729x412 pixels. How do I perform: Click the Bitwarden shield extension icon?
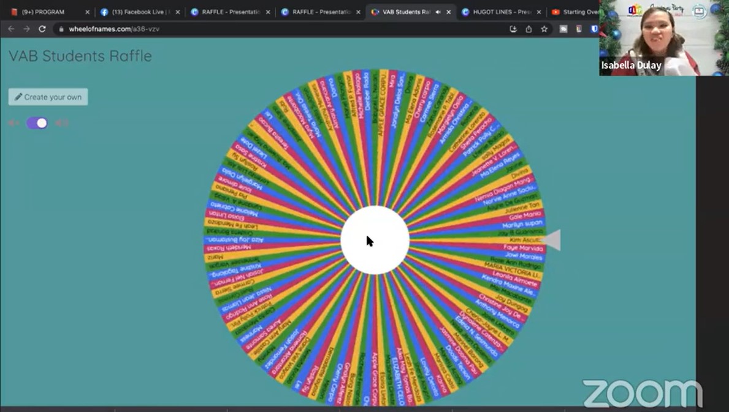pyautogui.click(x=594, y=29)
